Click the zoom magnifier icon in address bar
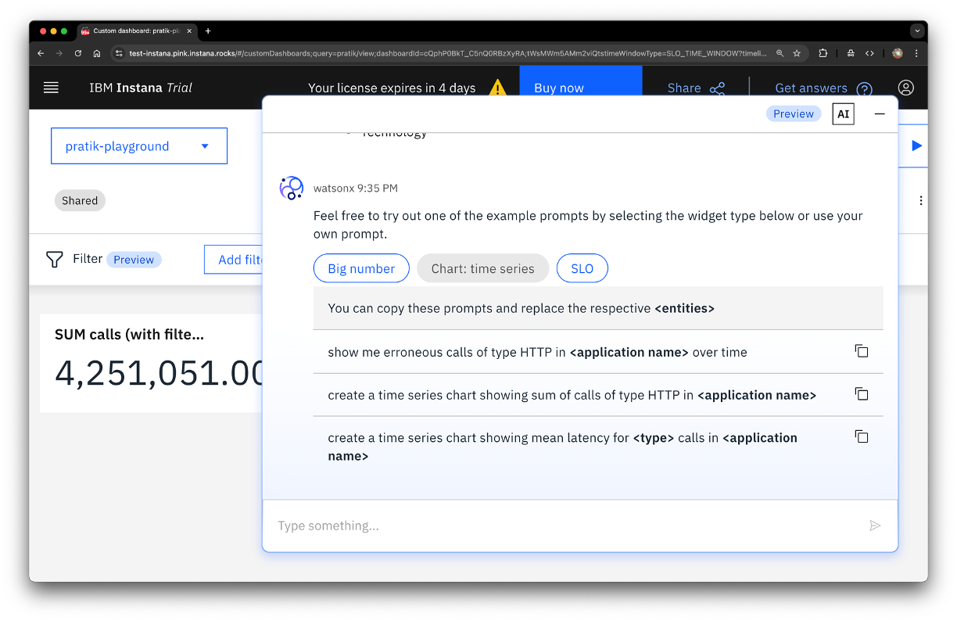The image size is (957, 621). 780,53
